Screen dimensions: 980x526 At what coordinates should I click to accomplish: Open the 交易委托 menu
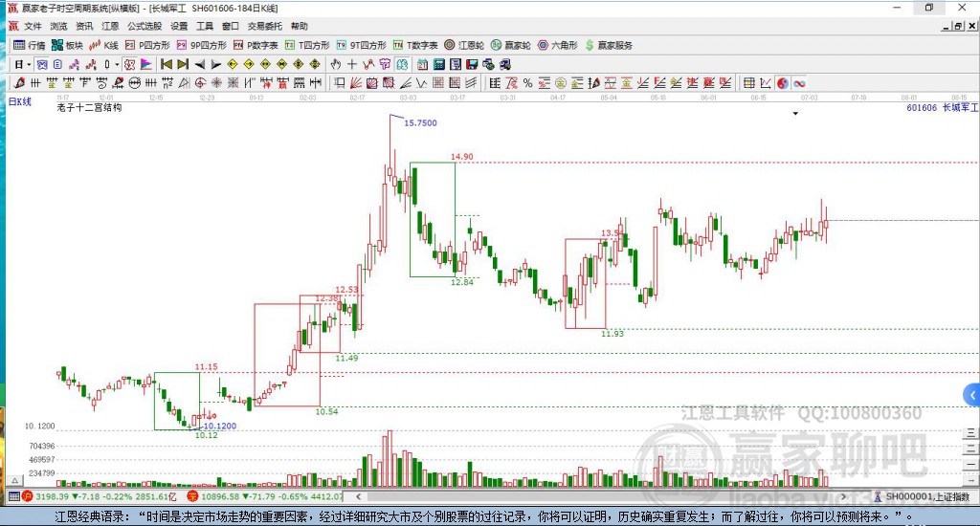(x=265, y=26)
